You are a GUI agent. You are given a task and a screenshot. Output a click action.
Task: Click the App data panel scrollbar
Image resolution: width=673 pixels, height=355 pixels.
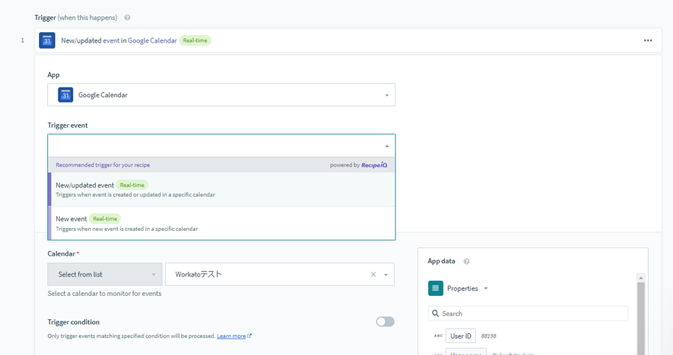641,318
